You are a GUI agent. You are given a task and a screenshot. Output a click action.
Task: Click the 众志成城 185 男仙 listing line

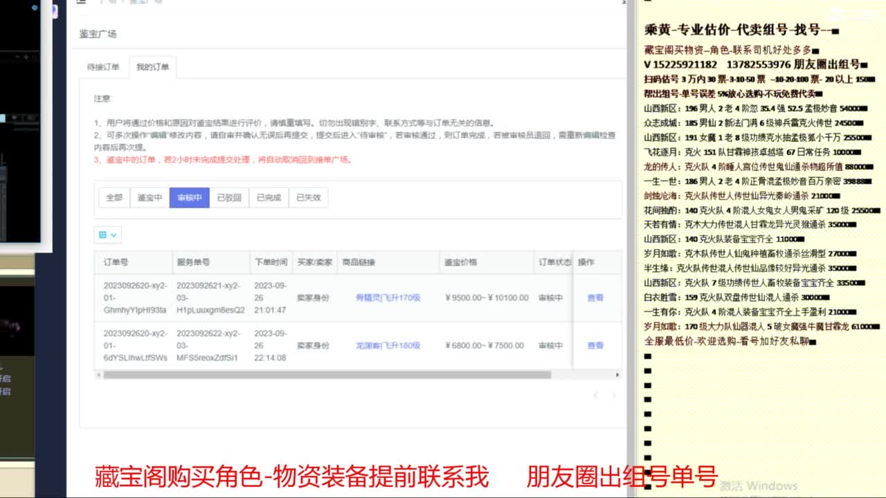753,123
